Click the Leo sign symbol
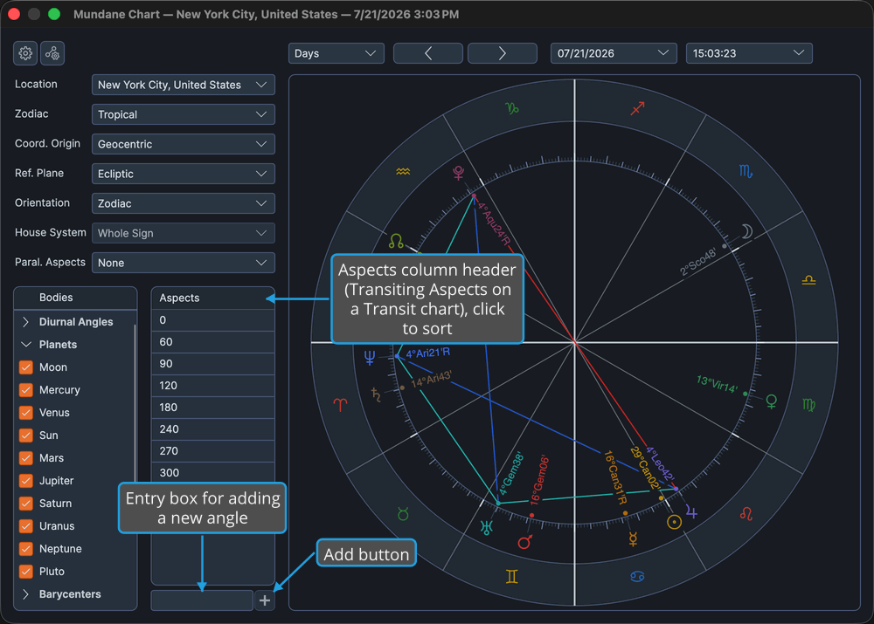The image size is (874, 624). [746, 514]
